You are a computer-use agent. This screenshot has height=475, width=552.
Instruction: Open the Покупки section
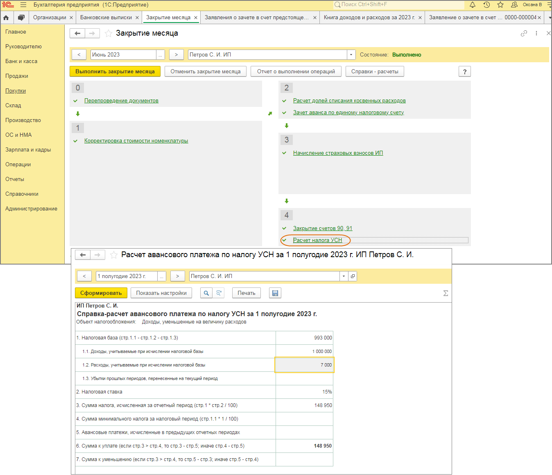pos(16,90)
